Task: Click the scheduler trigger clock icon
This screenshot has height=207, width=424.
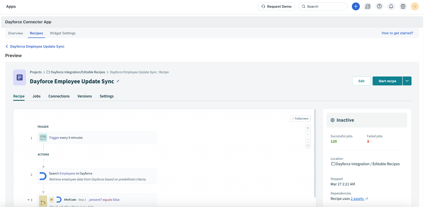Action: (x=43, y=138)
